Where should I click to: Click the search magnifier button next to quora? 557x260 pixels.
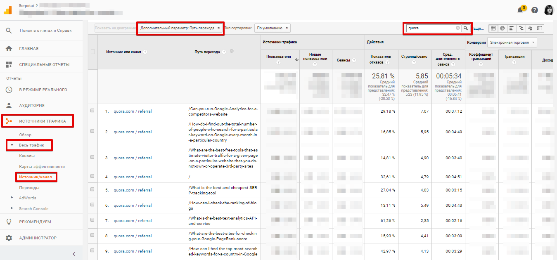point(466,28)
